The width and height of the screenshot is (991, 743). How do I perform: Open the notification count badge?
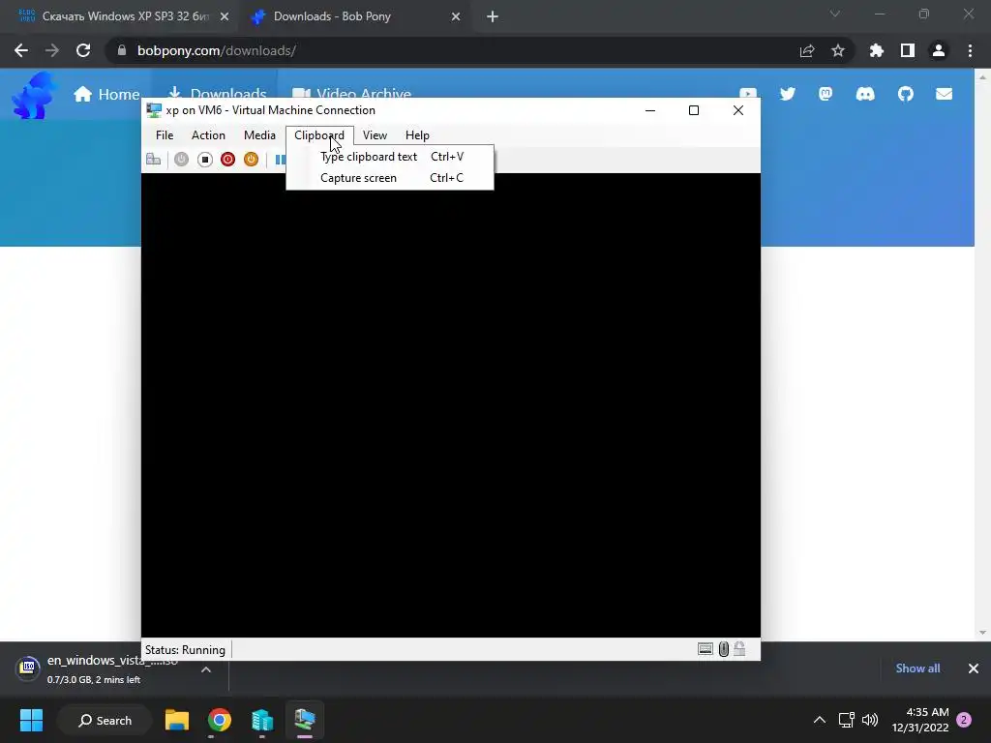(x=964, y=720)
